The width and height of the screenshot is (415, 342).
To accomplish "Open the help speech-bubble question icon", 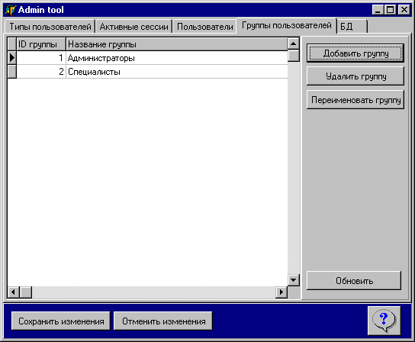I will tap(384, 321).
